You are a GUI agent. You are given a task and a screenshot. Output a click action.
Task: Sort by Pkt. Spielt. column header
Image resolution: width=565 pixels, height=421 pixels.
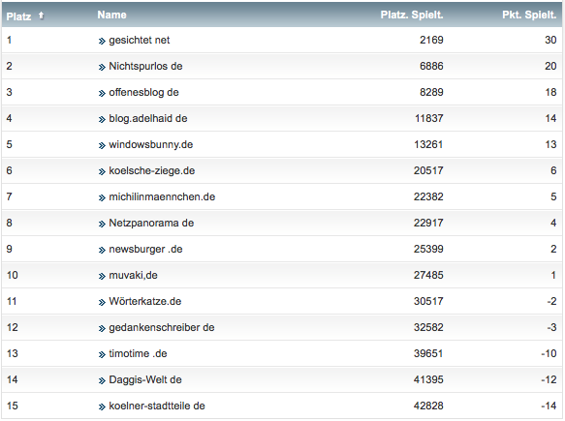point(529,15)
